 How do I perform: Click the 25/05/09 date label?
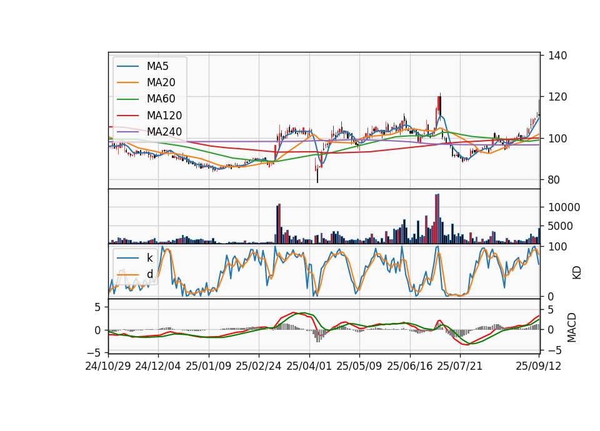click(x=359, y=366)
